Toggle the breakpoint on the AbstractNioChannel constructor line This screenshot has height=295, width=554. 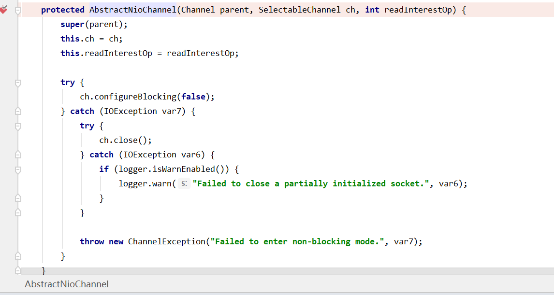3,10
